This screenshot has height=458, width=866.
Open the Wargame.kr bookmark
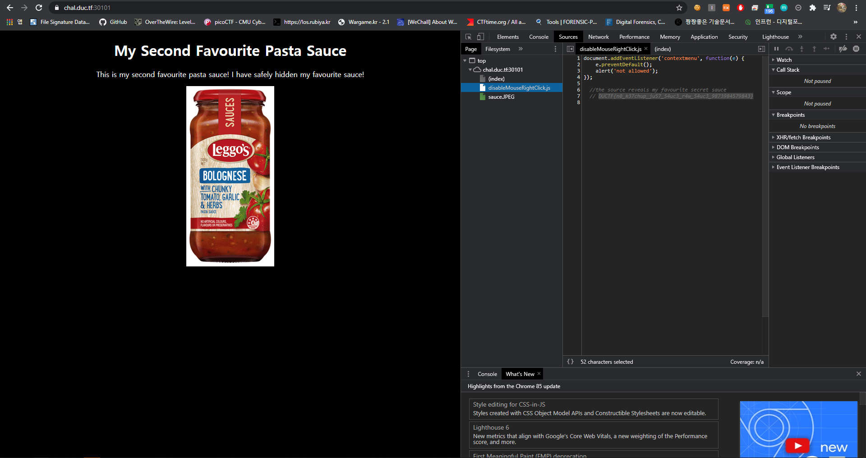tap(364, 22)
